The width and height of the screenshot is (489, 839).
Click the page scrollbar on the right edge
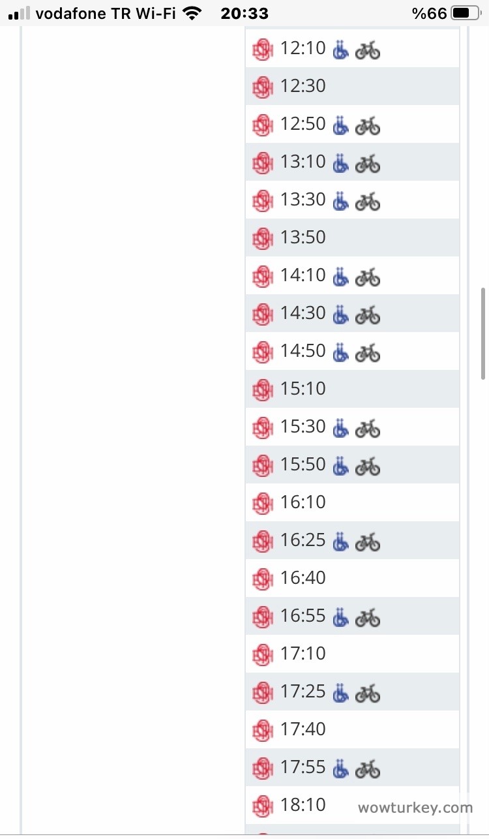point(483,333)
